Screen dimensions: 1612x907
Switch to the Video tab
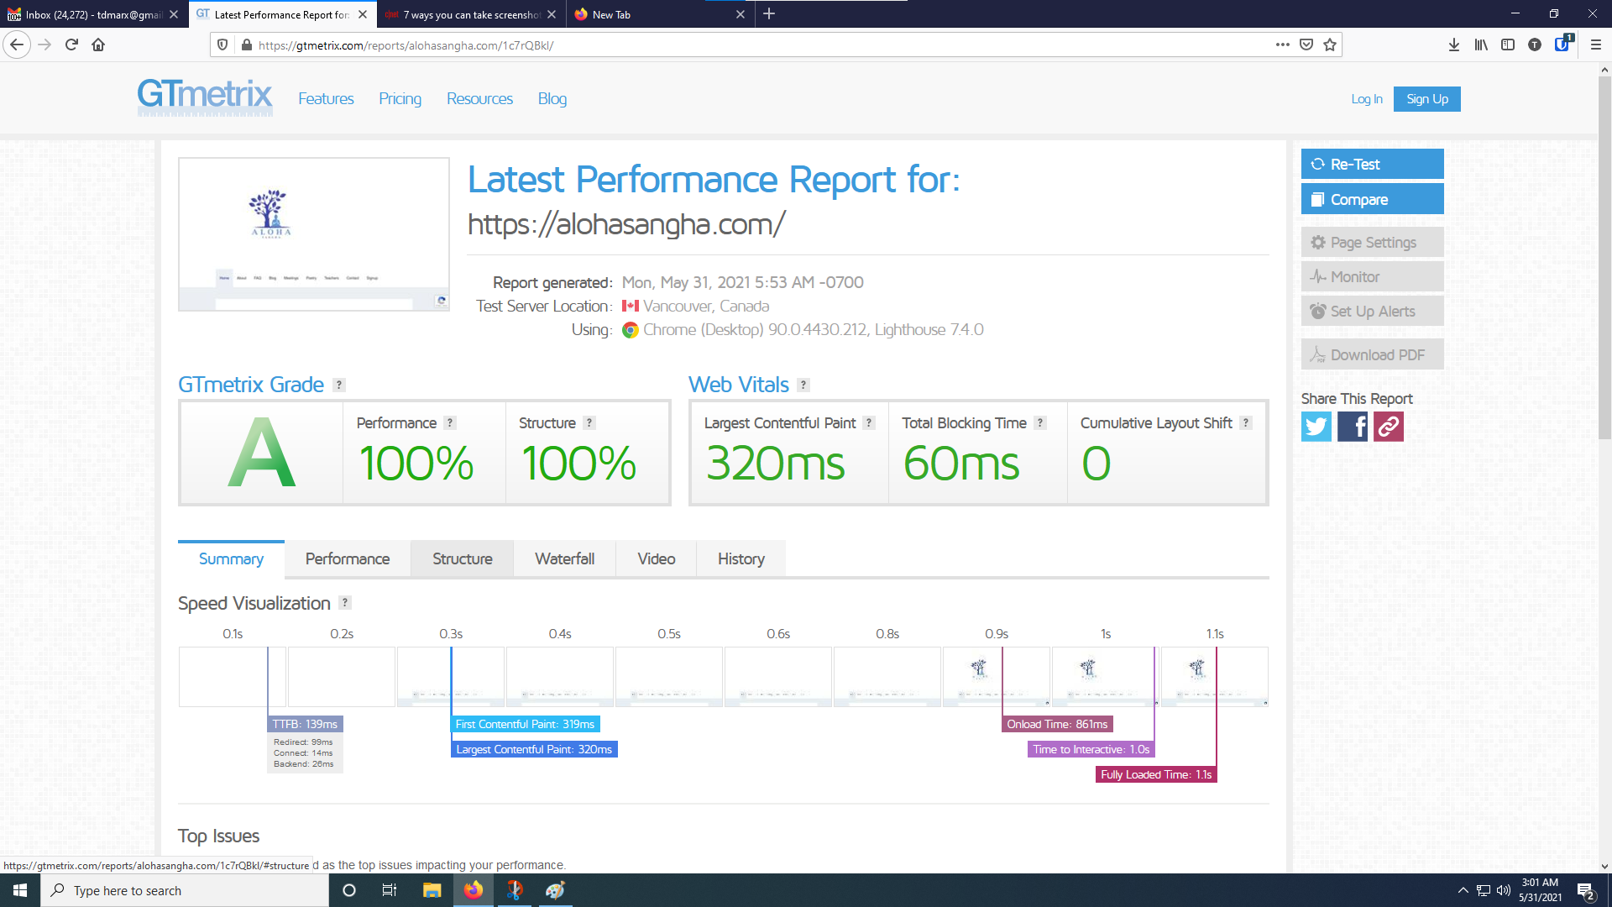pos(657,558)
